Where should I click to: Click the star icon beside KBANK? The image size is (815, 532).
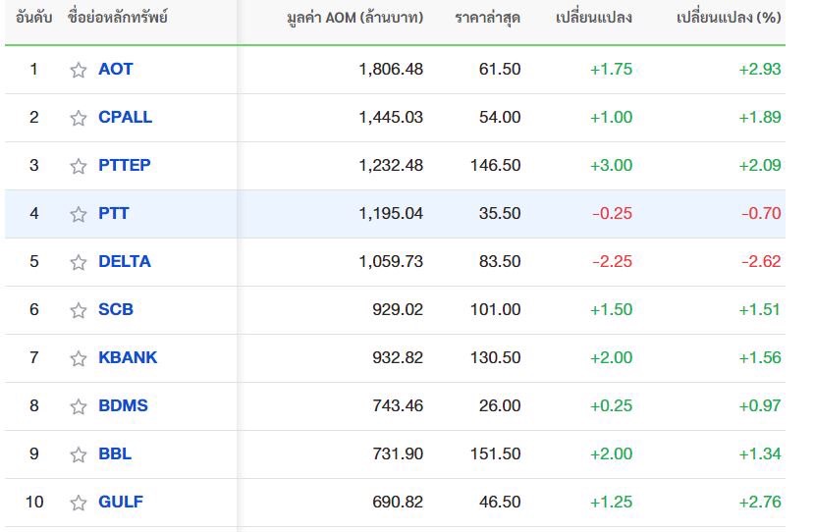pyautogui.click(x=78, y=358)
